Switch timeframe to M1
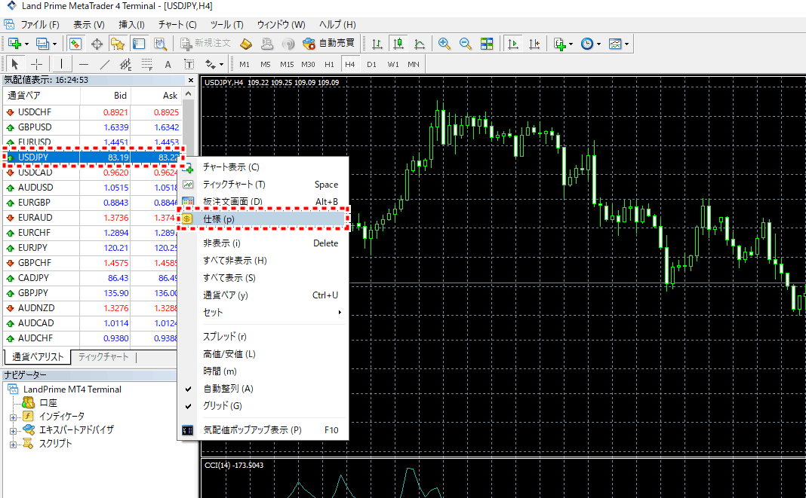 245,64
